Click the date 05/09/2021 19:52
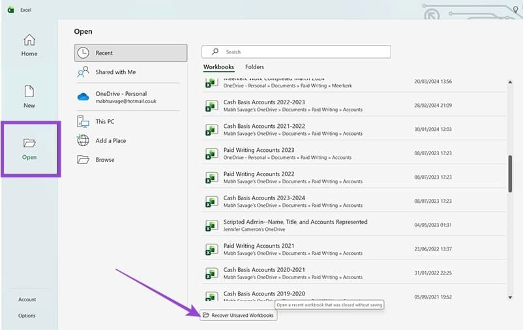The height and width of the screenshot is (330, 523). [433, 297]
